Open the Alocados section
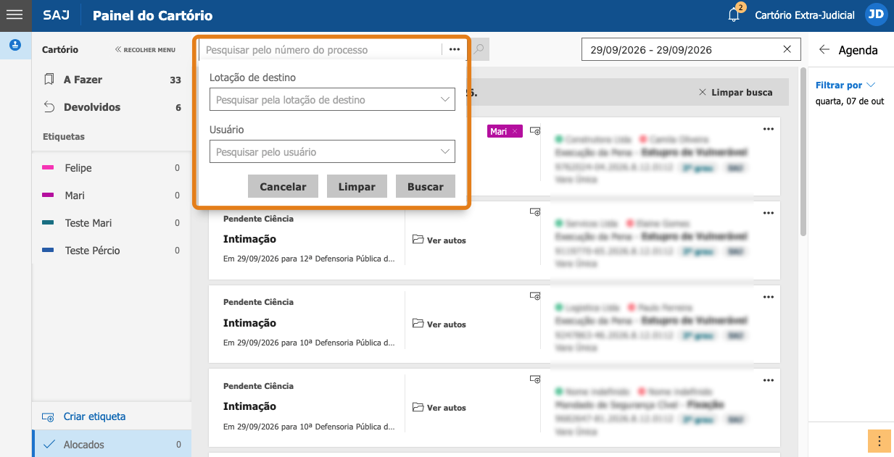 (x=112, y=445)
